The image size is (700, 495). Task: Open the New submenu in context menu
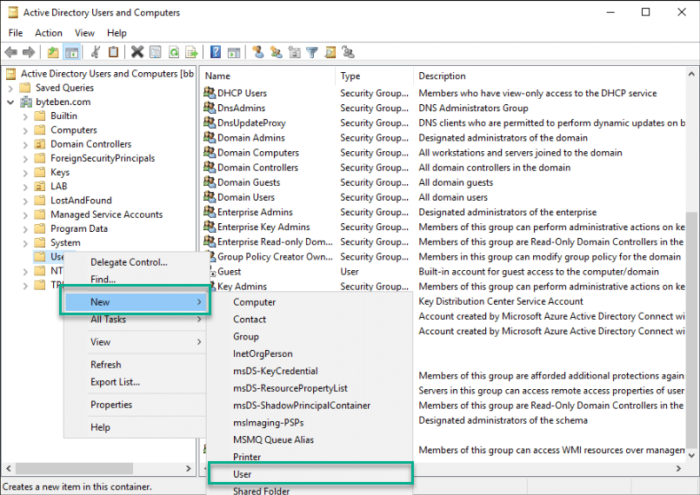[x=135, y=302]
